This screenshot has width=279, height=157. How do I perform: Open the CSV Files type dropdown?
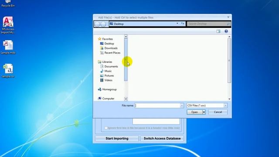pyautogui.click(x=225, y=106)
